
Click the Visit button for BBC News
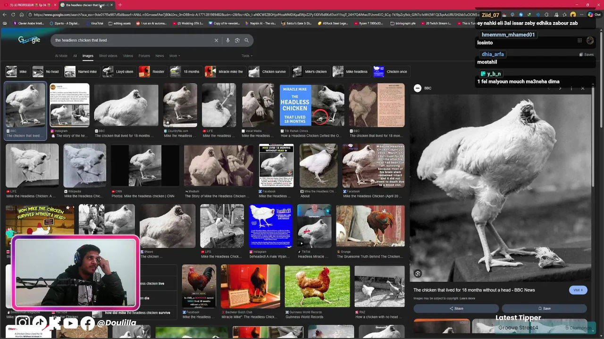coord(578,290)
